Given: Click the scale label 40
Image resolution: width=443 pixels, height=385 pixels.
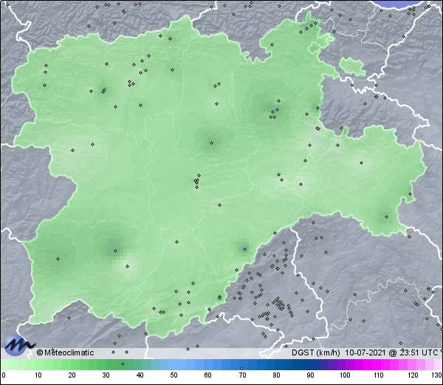Looking at the screenshot, I should (140, 375).
